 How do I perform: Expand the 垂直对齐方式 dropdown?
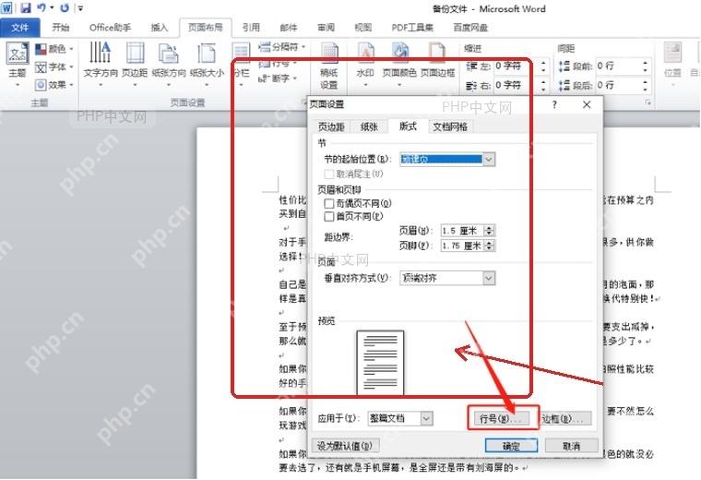(489, 278)
